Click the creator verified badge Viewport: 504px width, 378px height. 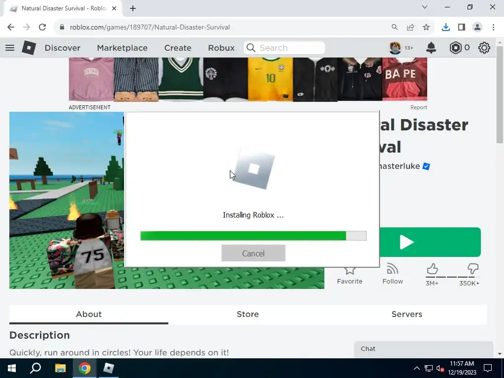click(x=426, y=166)
